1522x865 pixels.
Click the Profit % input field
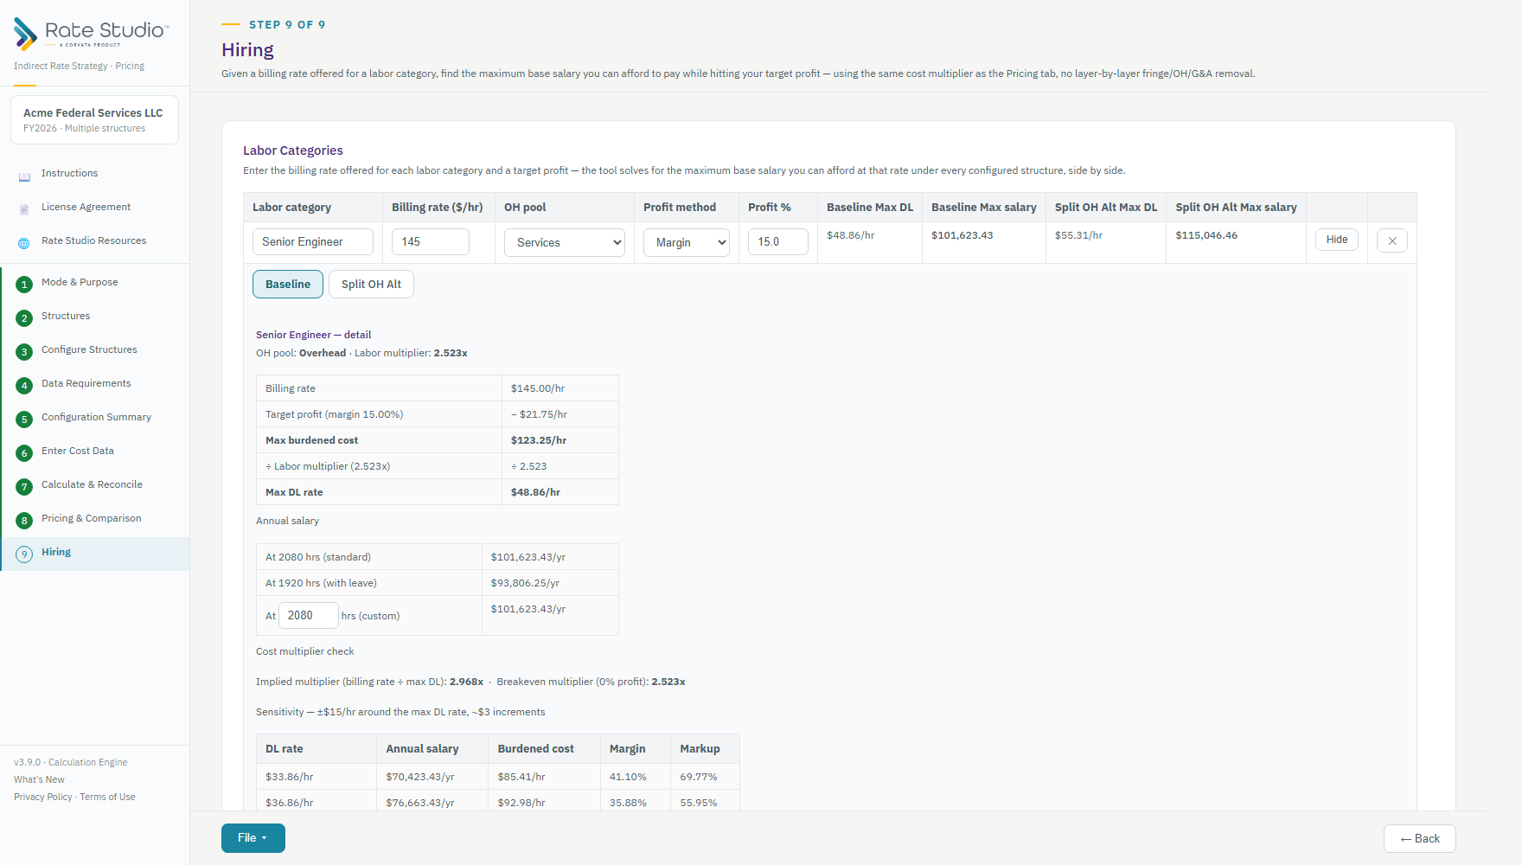click(x=778, y=242)
